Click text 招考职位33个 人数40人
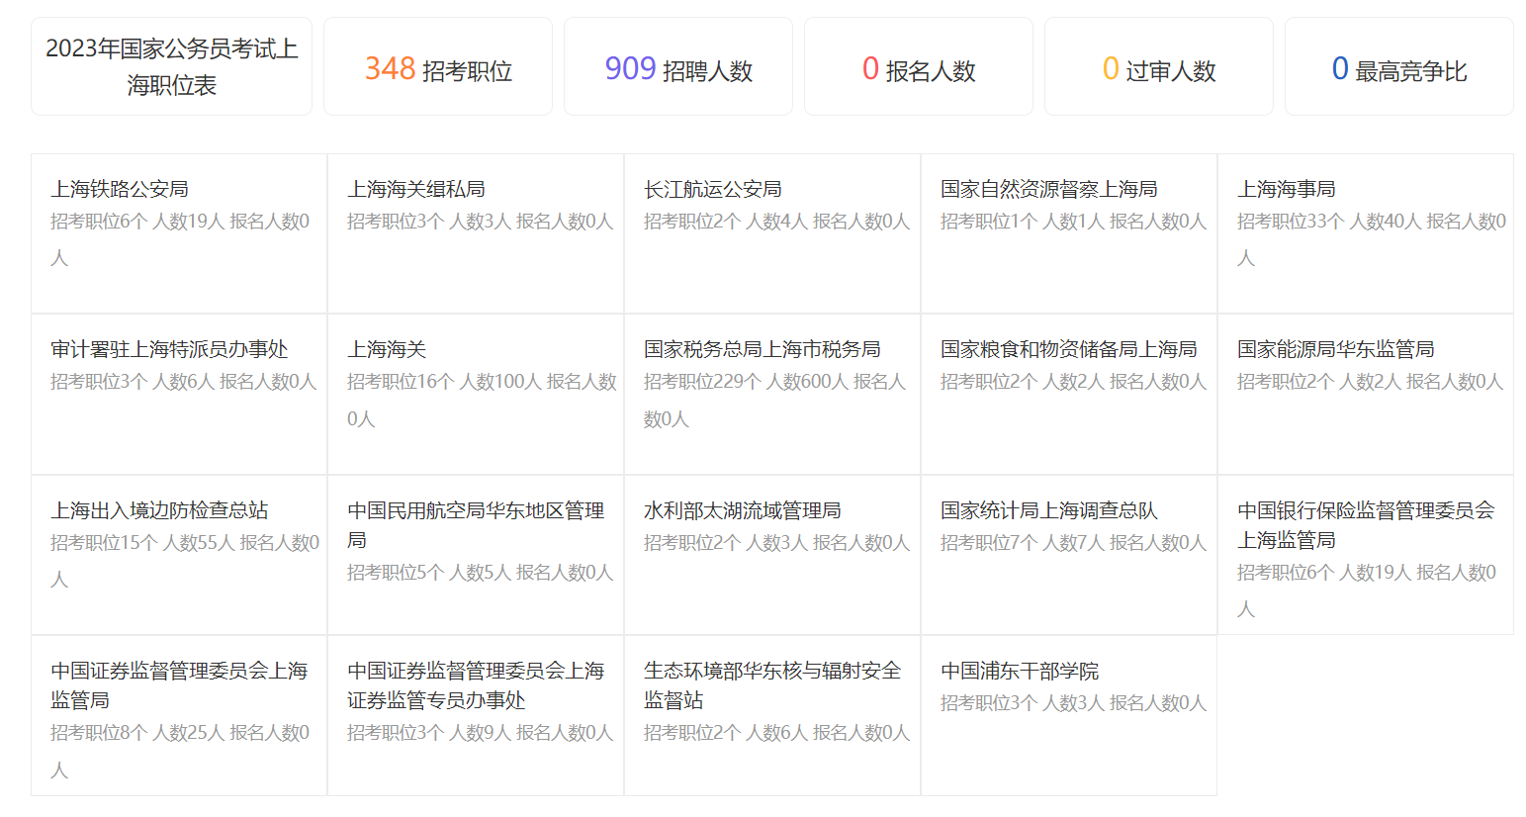1526x817 pixels. pyautogui.click(x=1329, y=222)
